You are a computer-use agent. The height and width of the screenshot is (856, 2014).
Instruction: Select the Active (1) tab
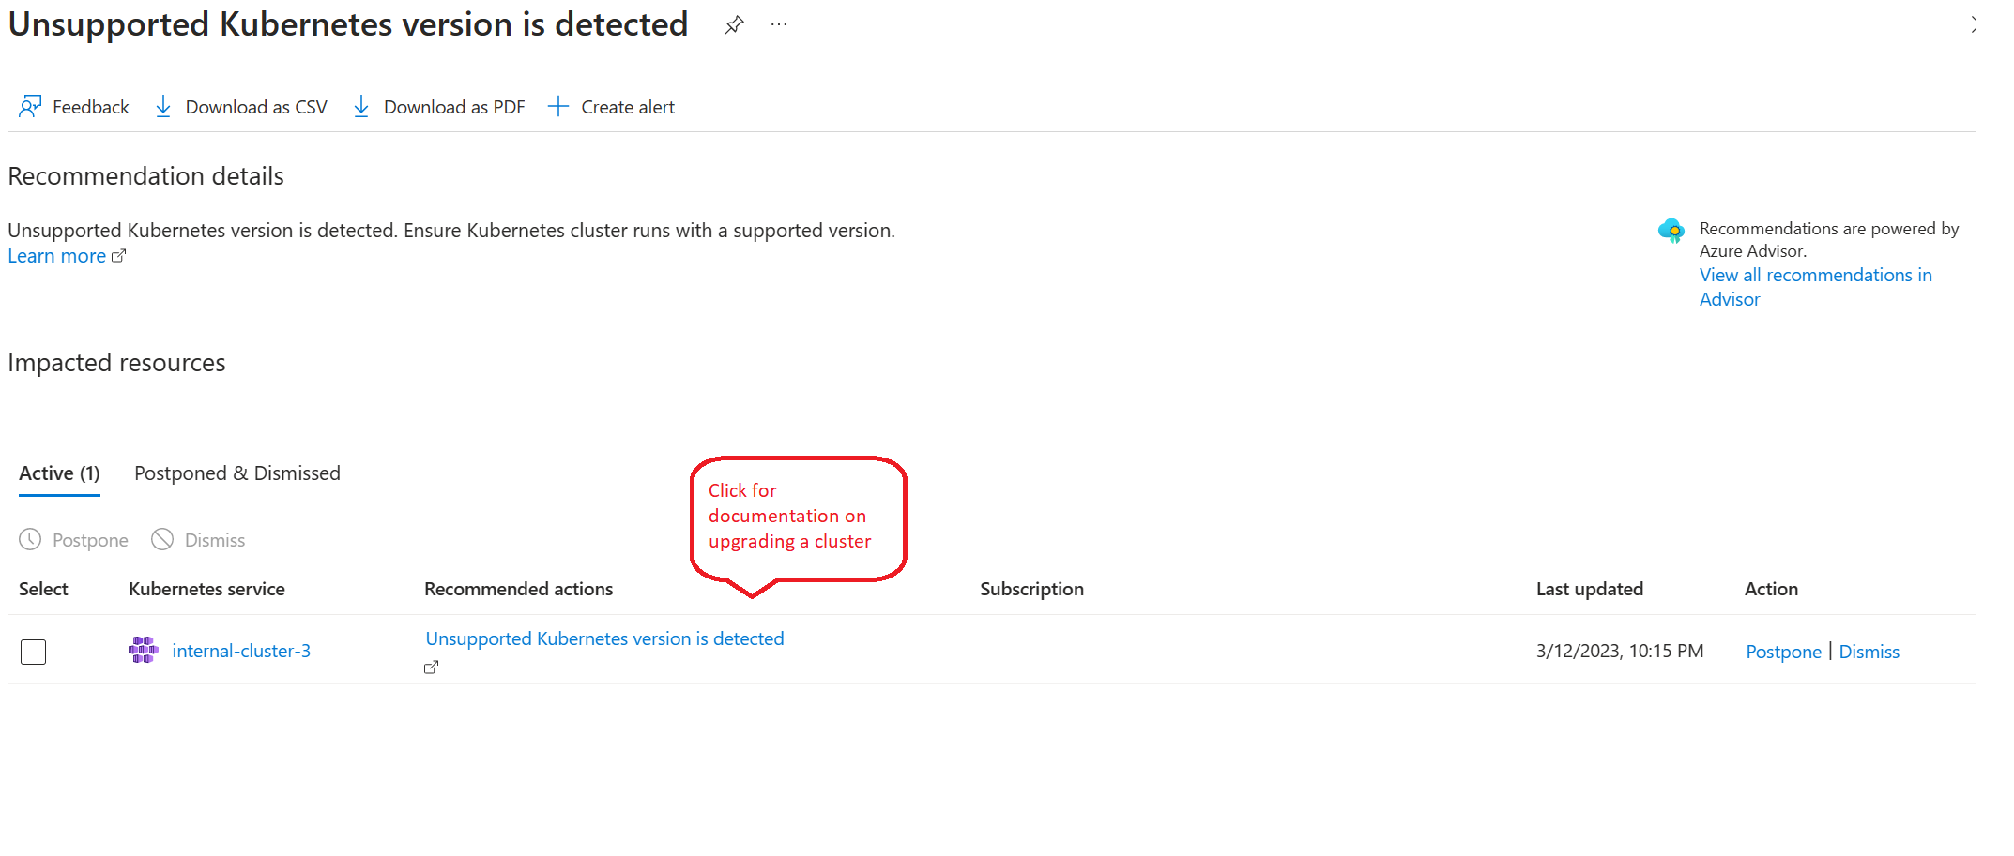59,473
